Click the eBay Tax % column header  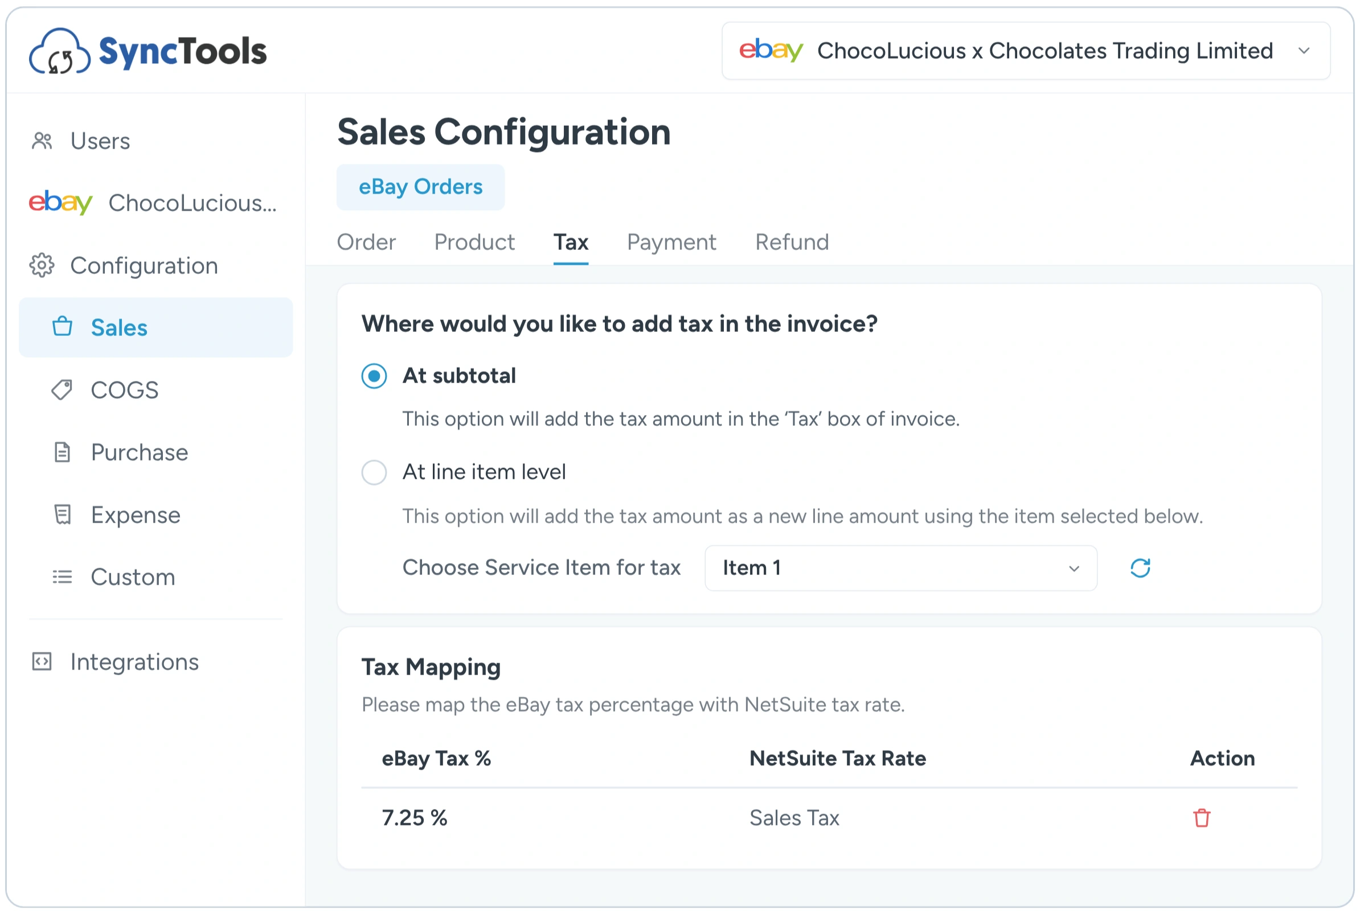click(x=436, y=758)
